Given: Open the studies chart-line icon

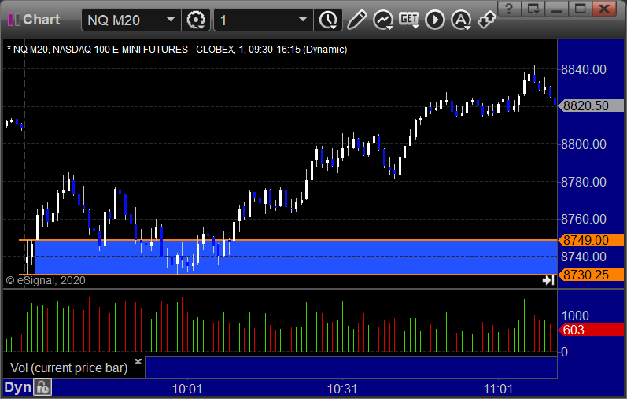Looking at the screenshot, I should pos(382,20).
